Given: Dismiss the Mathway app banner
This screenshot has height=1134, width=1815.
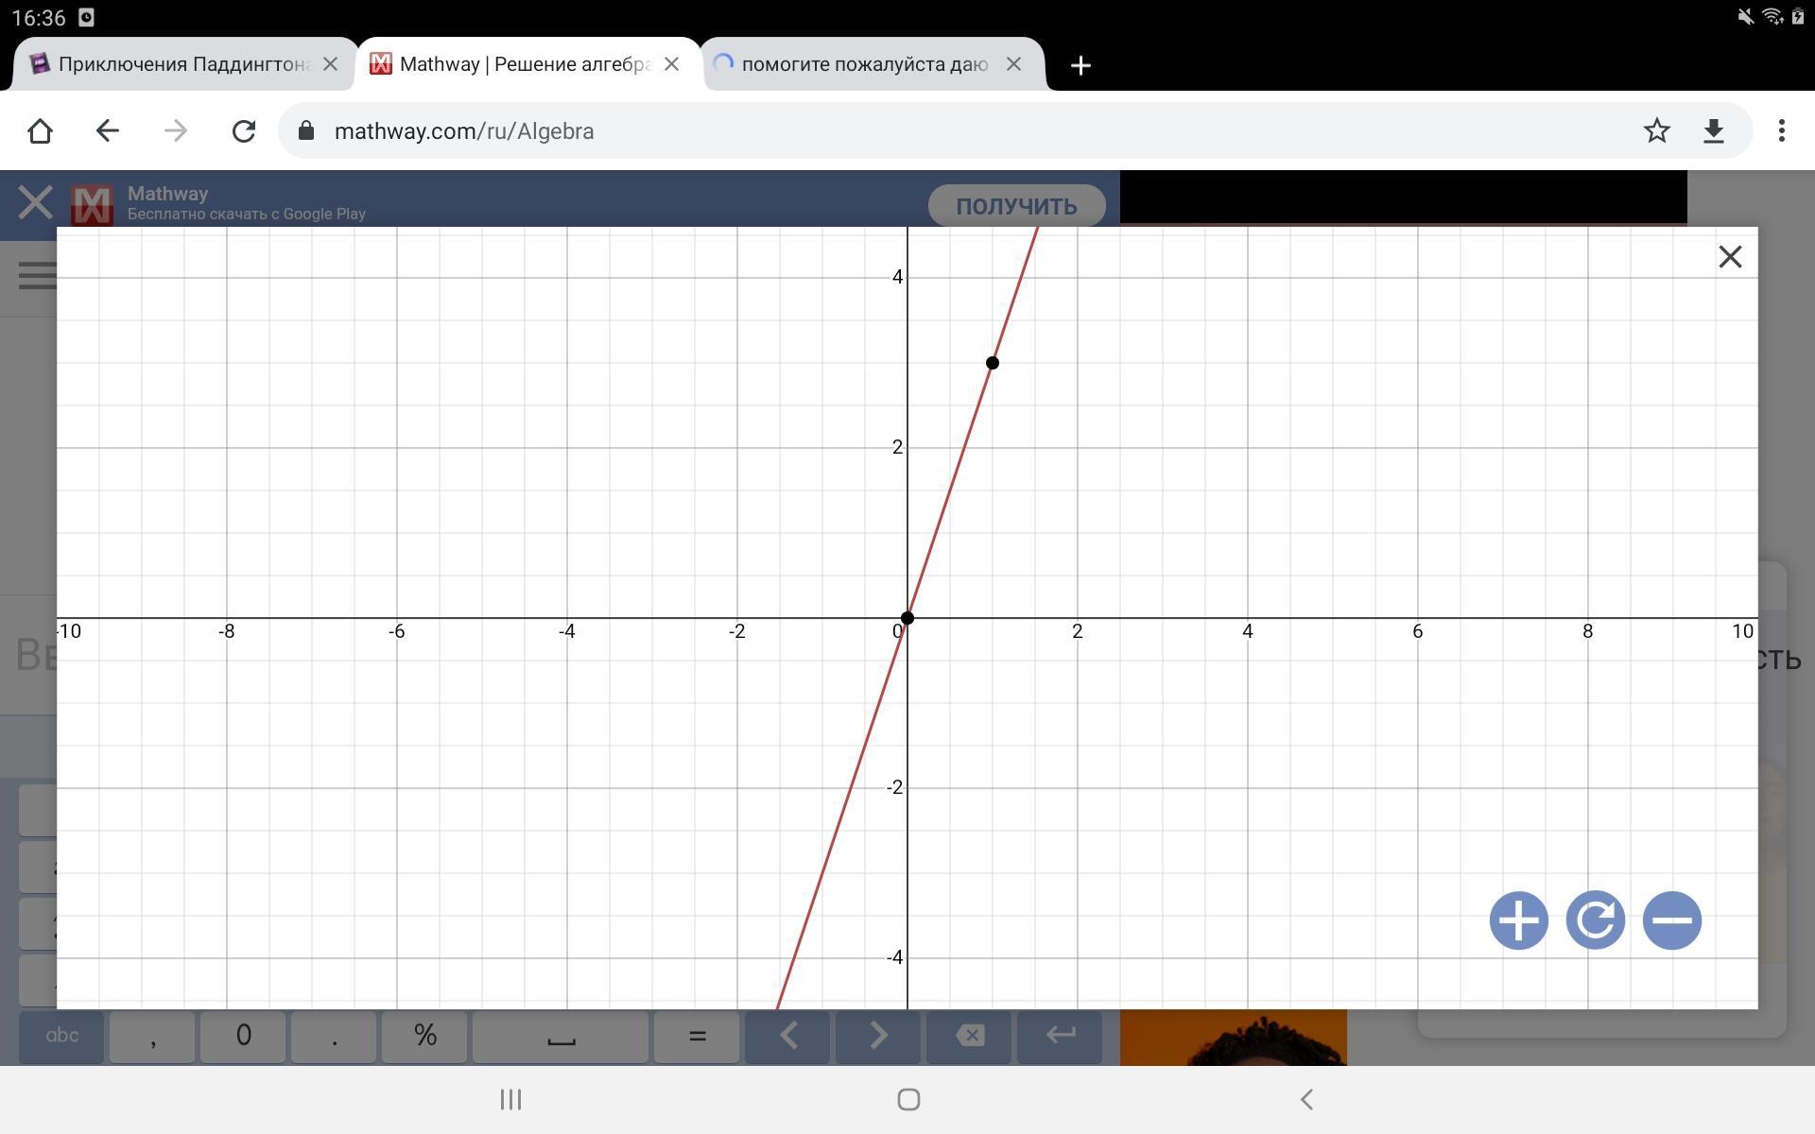Looking at the screenshot, I should click(x=35, y=202).
